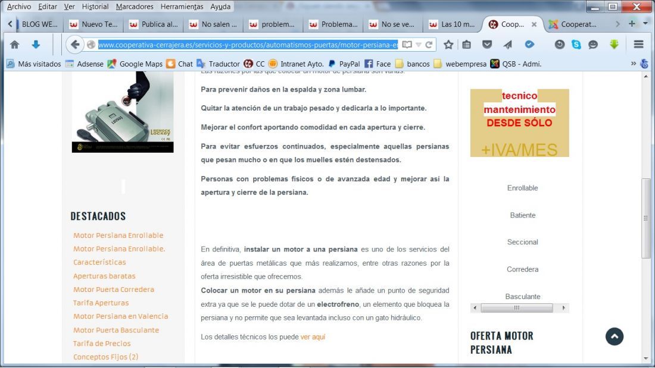Open Herramientas menu
This screenshot has width=655, height=368.
point(182,7)
